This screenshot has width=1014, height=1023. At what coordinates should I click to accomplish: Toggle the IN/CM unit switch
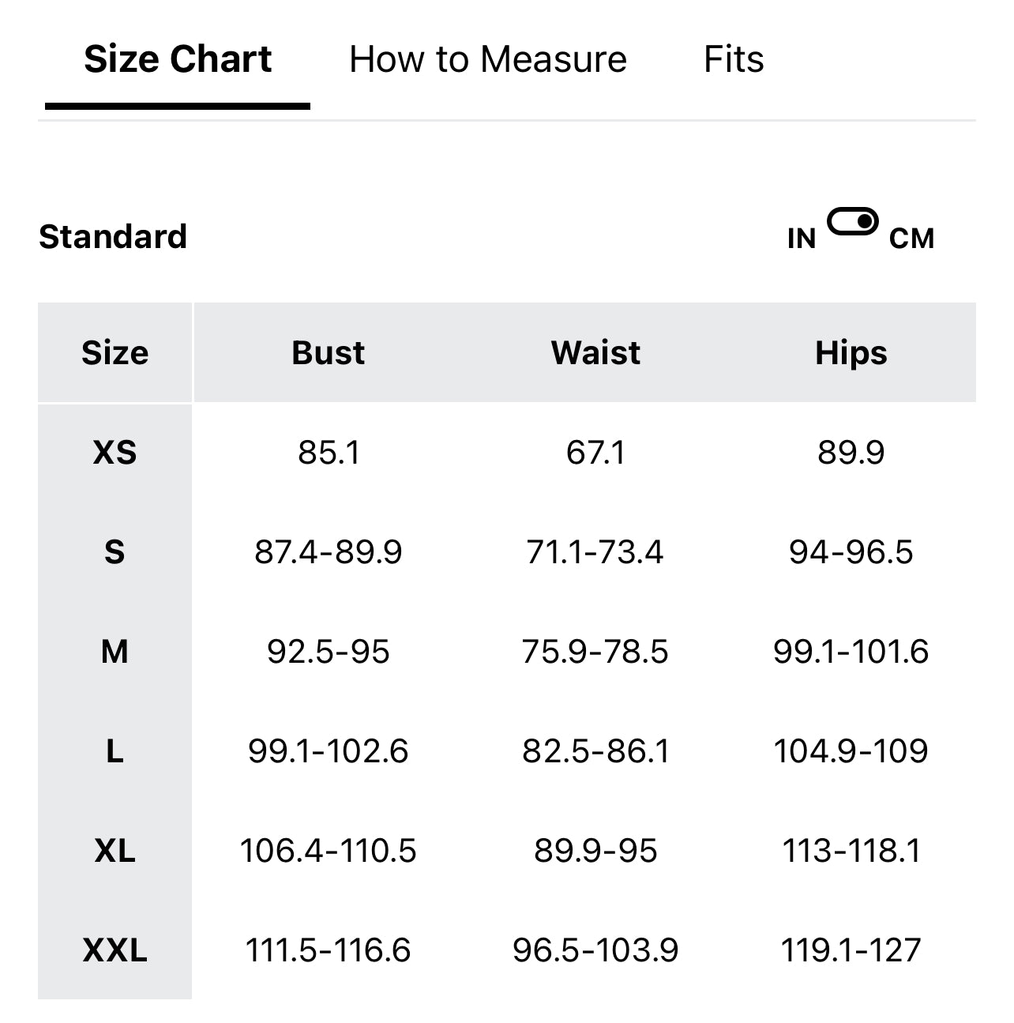click(x=853, y=222)
